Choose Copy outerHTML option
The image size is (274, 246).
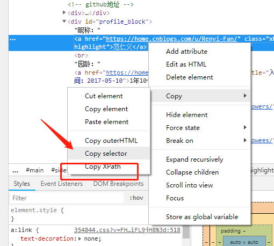click(x=111, y=141)
